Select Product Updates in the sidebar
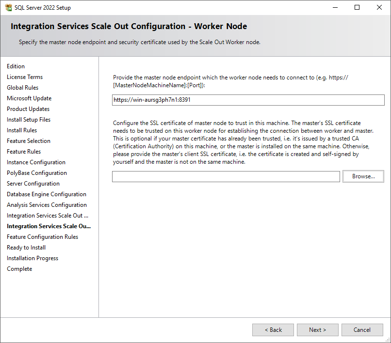The height and width of the screenshot is (343, 391). pos(28,109)
